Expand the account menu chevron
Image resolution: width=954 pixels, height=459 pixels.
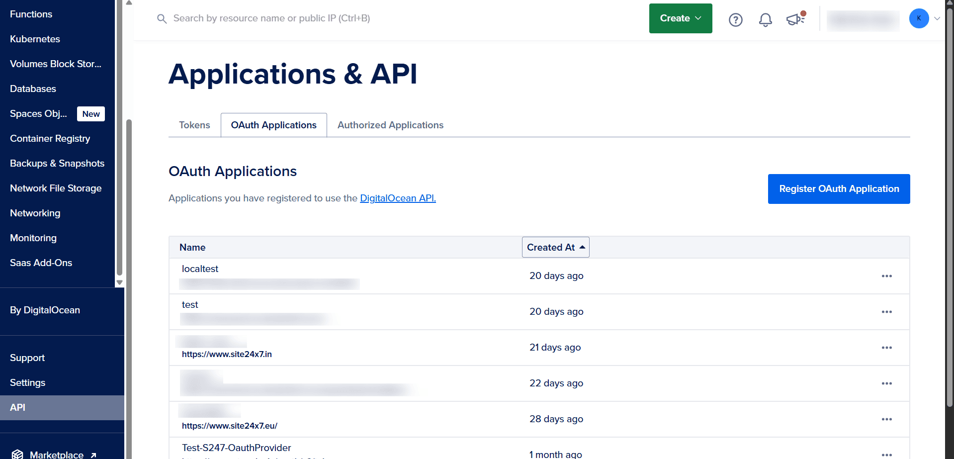click(x=939, y=18)
